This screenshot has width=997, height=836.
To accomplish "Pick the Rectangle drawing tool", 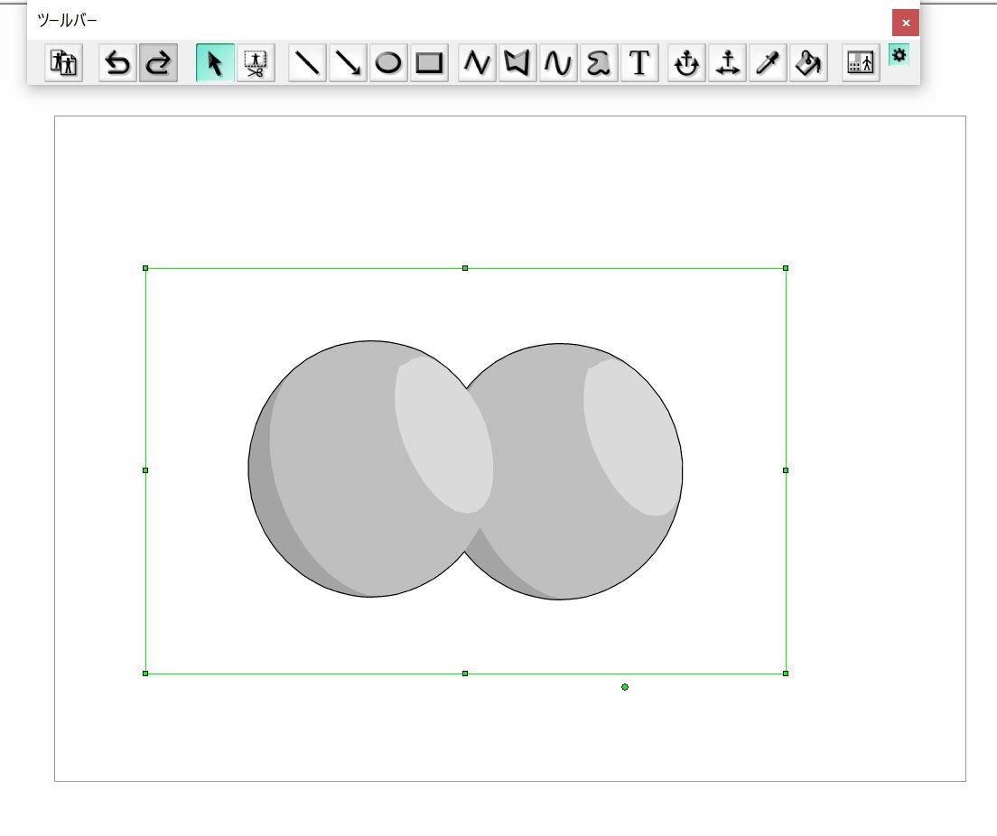I will tap(429, 63).
